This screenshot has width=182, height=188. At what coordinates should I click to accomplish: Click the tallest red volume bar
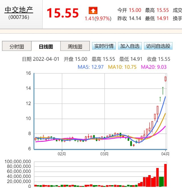point(166,175)
